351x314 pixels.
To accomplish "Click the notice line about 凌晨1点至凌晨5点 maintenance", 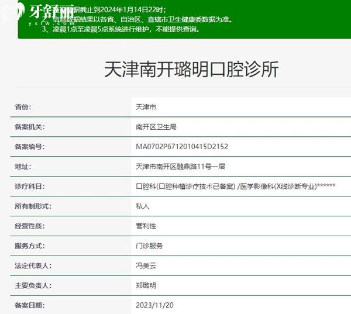I will coord(121,29).
